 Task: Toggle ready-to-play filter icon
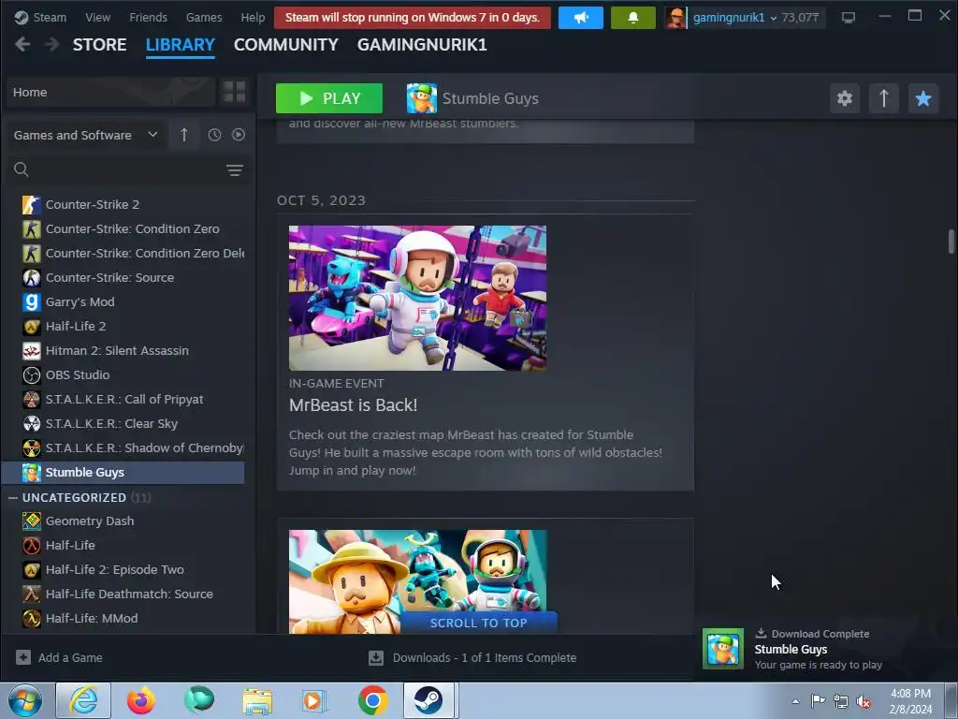[x=239, y=135]
